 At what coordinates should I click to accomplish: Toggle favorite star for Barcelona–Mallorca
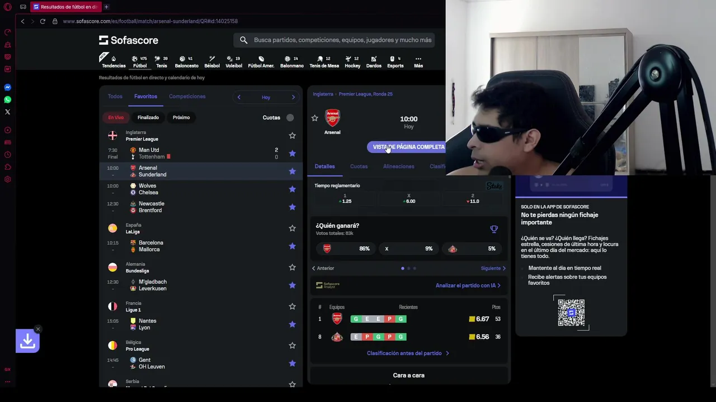(x=292, y=246)
